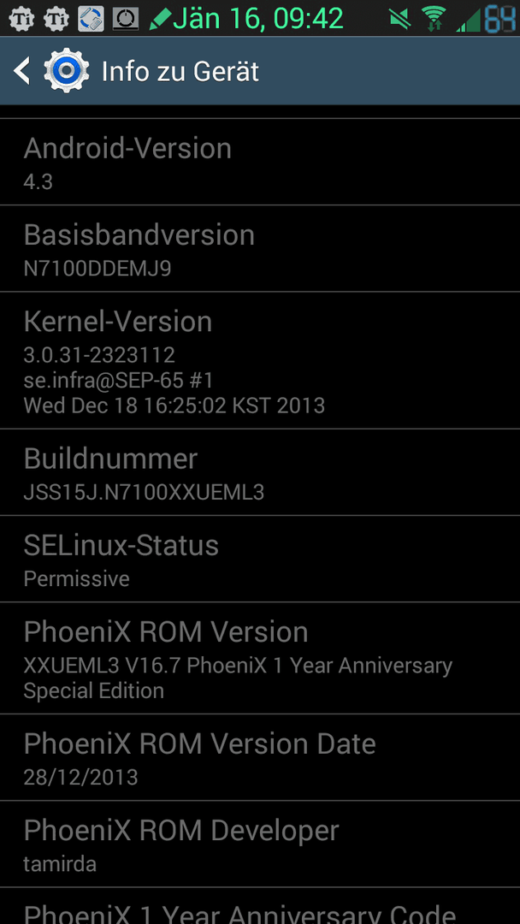This screenshot has width=520, height=924.
Task: Tap PhoeniX ROM Developer tamirda entry
Action: coord(260,844)
